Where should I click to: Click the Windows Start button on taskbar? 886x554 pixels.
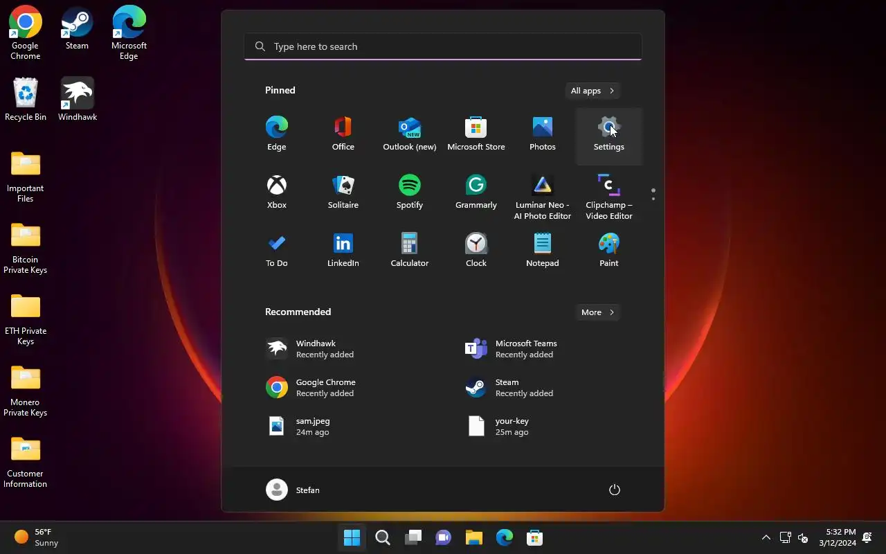[x=352, y=537]
